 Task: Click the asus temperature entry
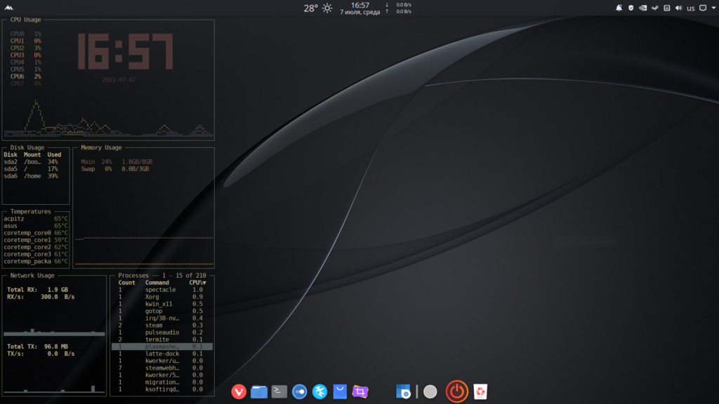(36, 226)
